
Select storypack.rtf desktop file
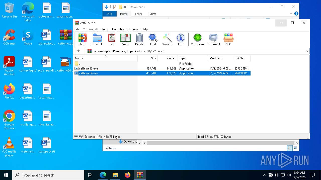tap(47, 145)
